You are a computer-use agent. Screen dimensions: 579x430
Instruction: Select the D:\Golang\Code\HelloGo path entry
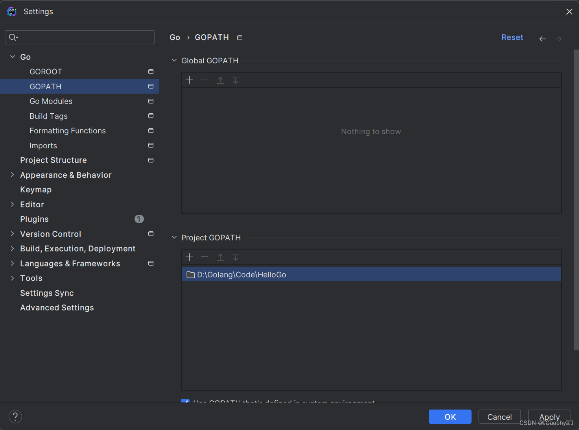tap(371, 275)
